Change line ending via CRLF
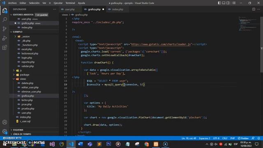Viewport: 263px width, 148px height. click(x=225, y=138)
